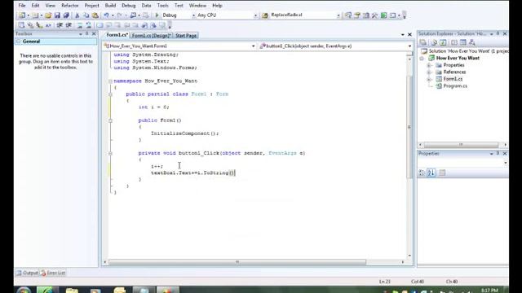Open the Refactor menu
Viewport: 522px width, 293px height.
pyautogui.click(x=70, y=6)
